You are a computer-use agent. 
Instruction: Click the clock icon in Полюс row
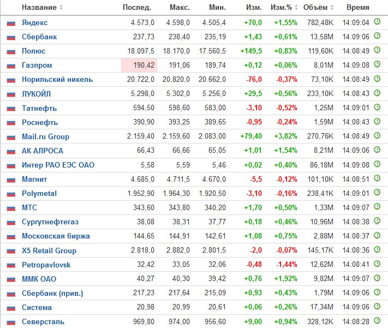pos(377,50)
